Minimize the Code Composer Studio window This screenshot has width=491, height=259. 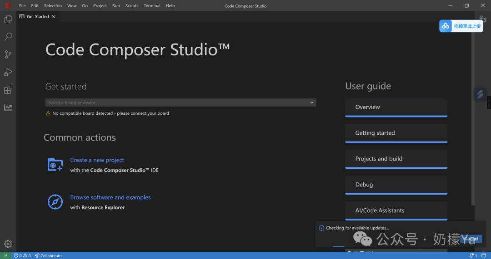coord(450,5)
